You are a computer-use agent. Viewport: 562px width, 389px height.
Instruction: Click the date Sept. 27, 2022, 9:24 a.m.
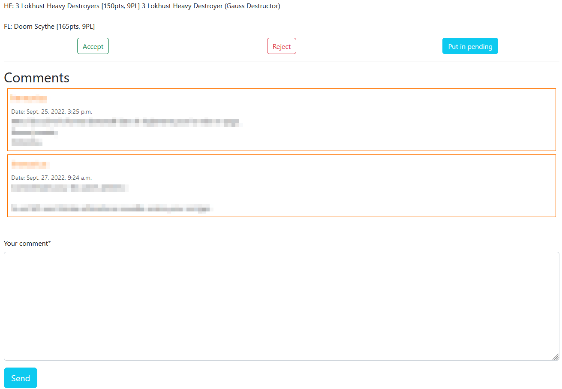pos(51,178)
